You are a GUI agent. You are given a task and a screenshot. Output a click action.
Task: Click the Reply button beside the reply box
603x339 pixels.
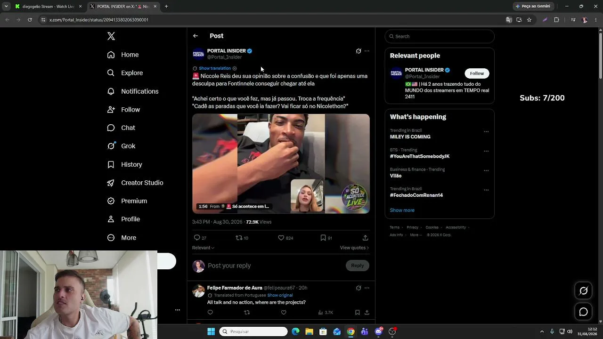[x=358, y=266]
